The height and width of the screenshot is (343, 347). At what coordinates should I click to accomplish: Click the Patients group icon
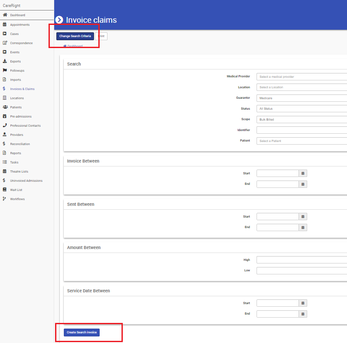[x=5, y=107]
